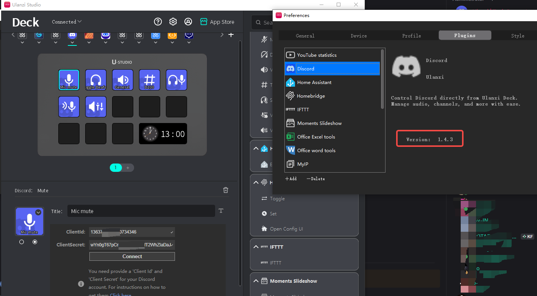Screen dimensions: 537x296
Task: Select Home Assistant in plugins list
Action: [x=314, y=83]
